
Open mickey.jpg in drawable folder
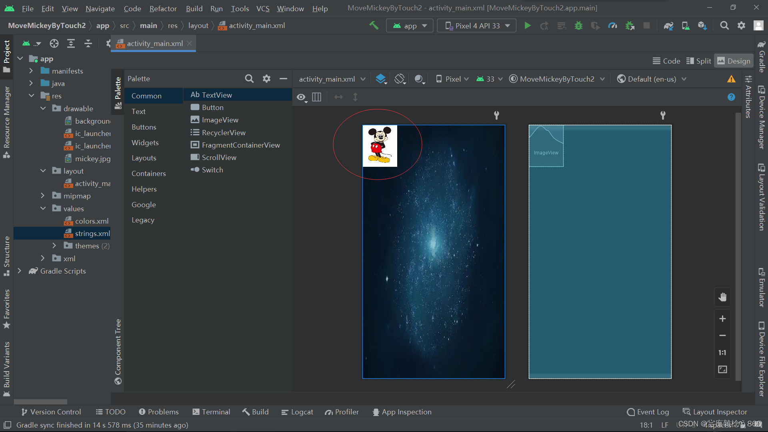click(88, 158)
